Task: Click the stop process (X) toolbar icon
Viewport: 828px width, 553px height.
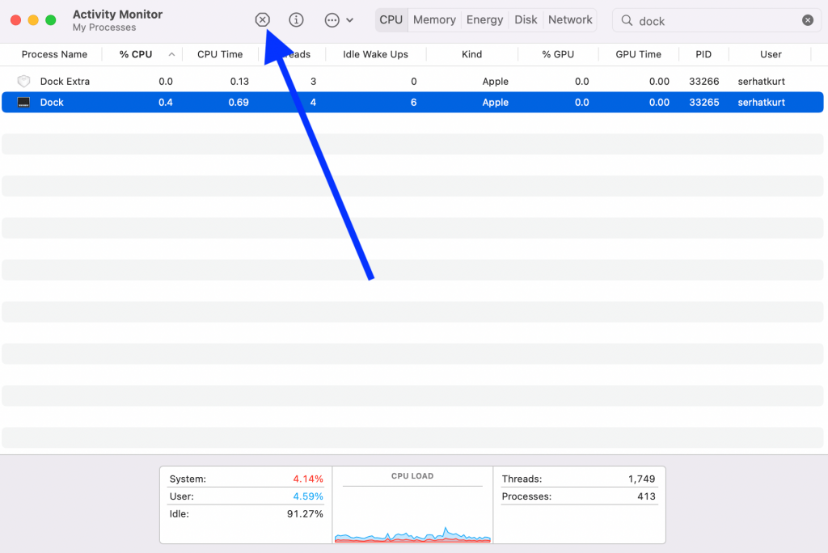Action: (263, 20)
